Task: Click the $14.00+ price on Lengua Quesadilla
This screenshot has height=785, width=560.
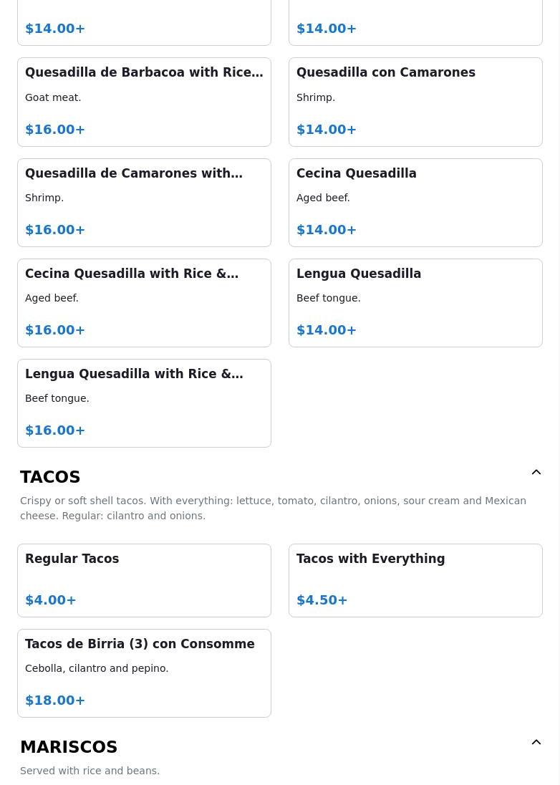Action: pyautogui.click(x=327, y=330)
